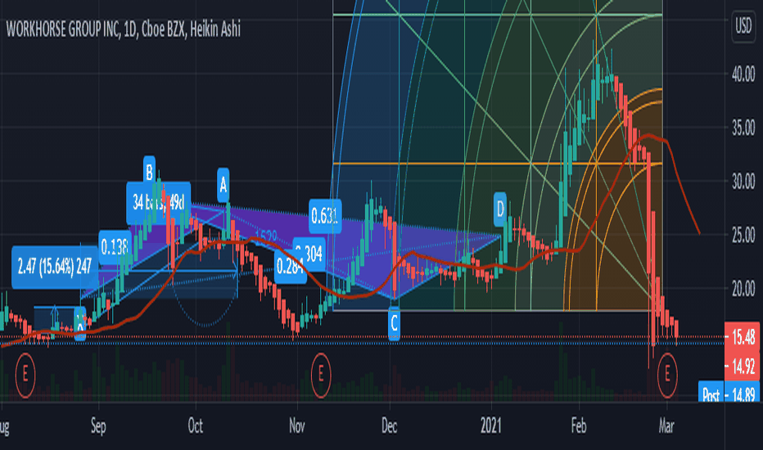Select the 0.631 ratio label
This screenshot has width=763, height=450.
click(x=325, y=216)
